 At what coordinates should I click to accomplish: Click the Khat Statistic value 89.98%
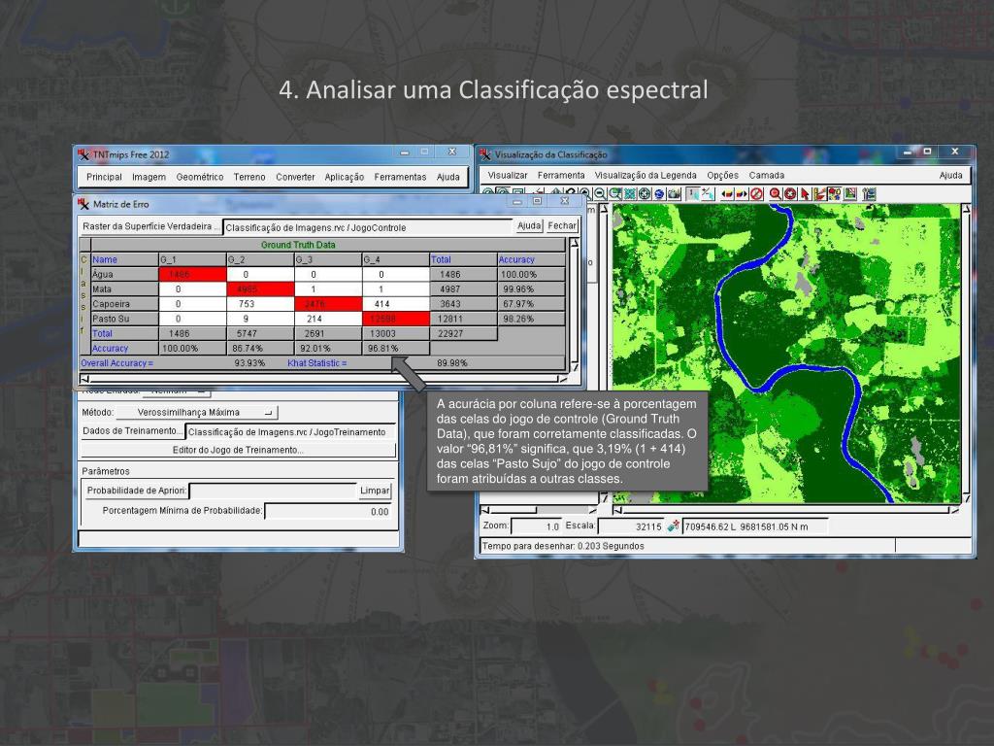point(452,363)
